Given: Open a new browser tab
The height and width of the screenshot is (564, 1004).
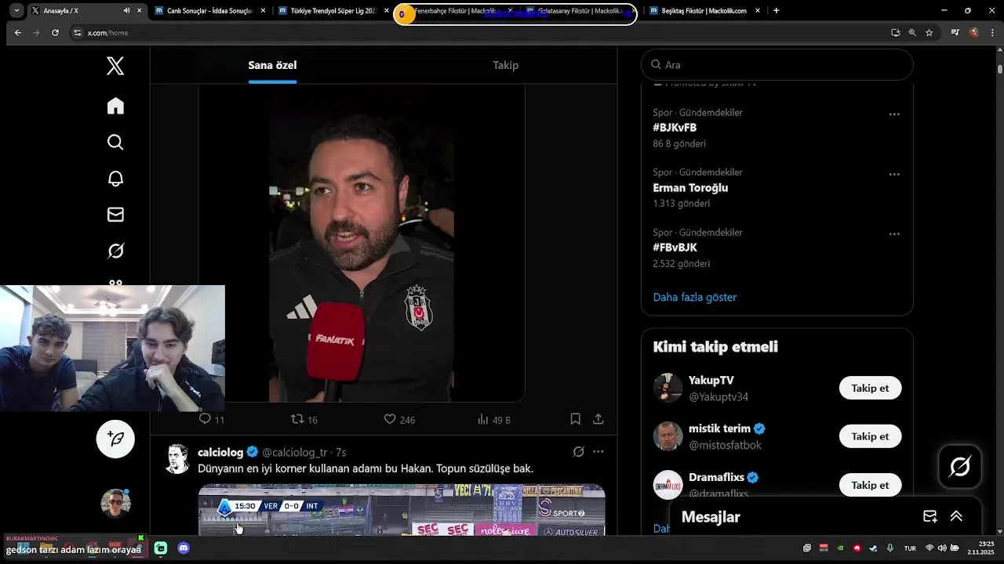Looking at the screenshot, I should click(x=776, y=11).
